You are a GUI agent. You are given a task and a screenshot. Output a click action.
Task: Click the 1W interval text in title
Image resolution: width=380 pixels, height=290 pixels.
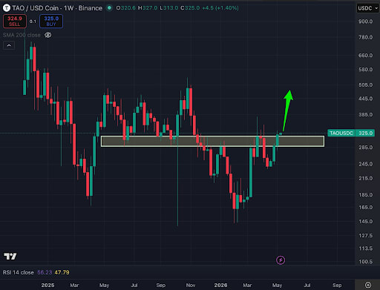(68, 8)
